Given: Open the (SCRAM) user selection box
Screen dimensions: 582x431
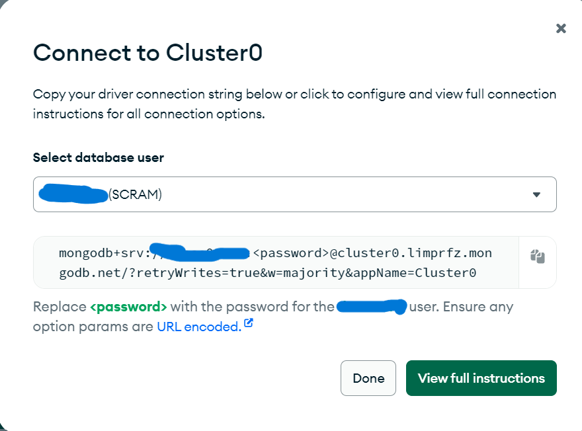Looking at the screenshot, I should point(295,194).
